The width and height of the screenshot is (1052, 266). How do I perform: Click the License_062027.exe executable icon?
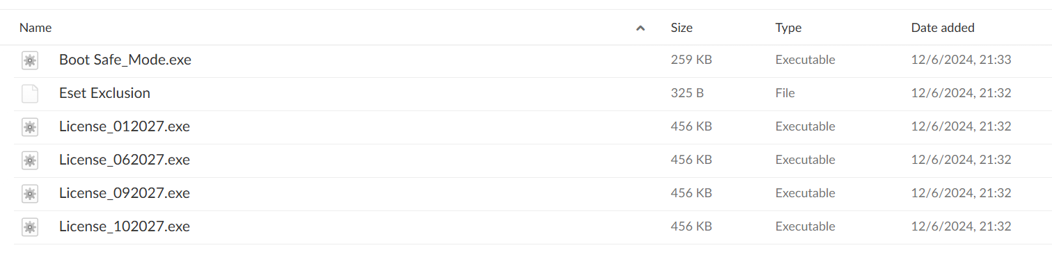point(29,160)
